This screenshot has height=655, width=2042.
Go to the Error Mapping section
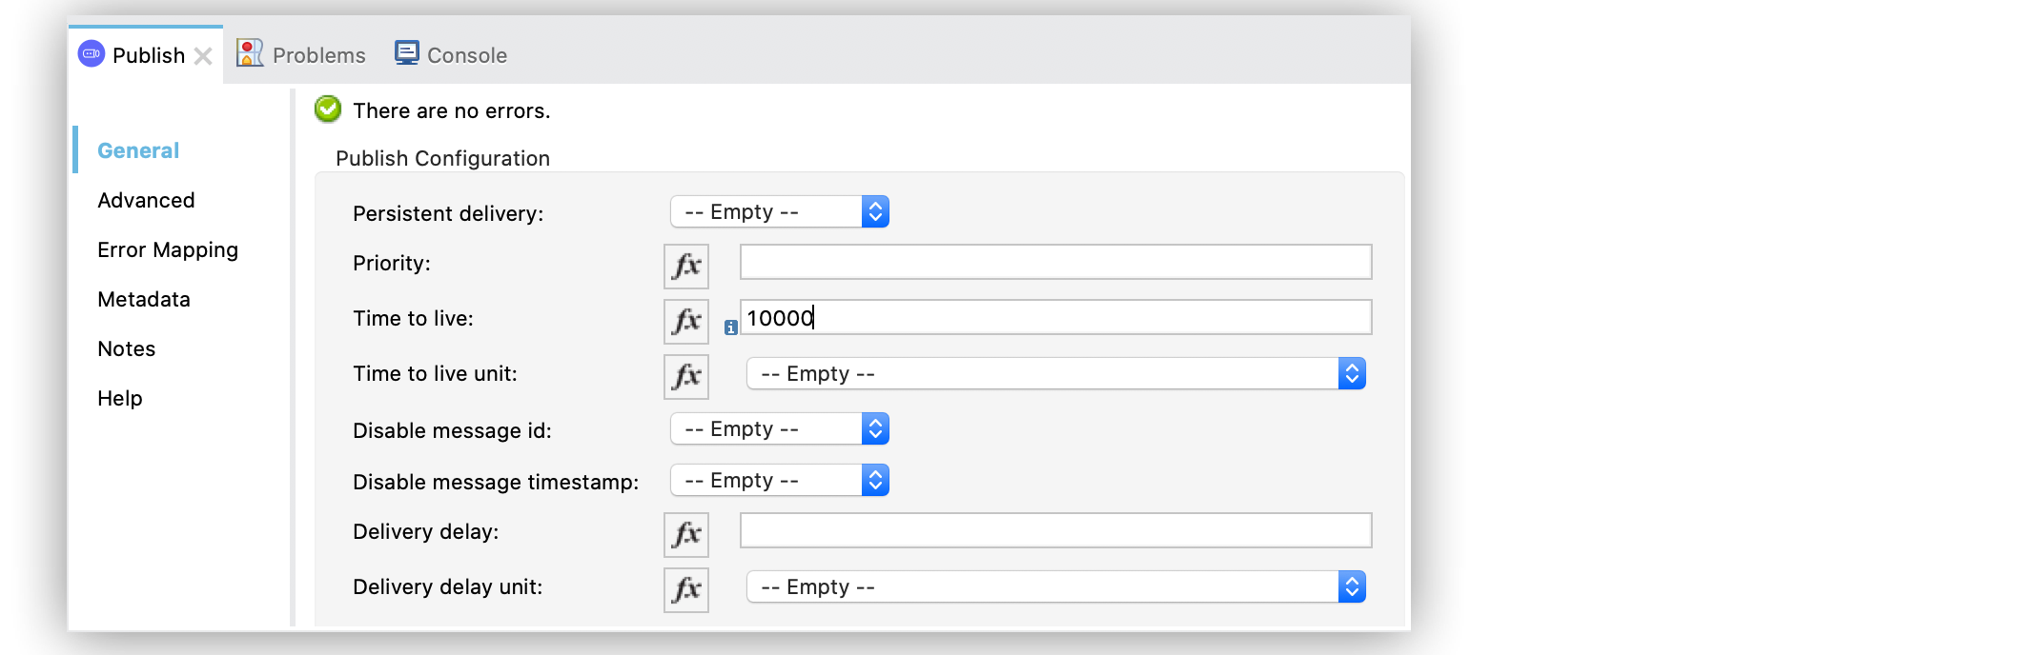click(x=168, y=249)
